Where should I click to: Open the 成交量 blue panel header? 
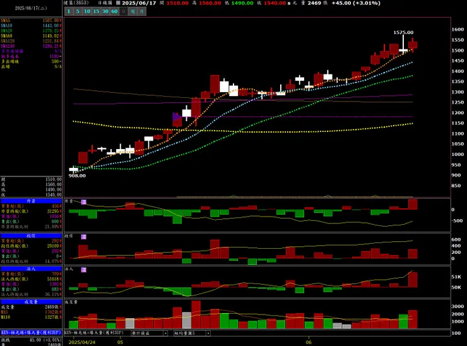point(31,302)
